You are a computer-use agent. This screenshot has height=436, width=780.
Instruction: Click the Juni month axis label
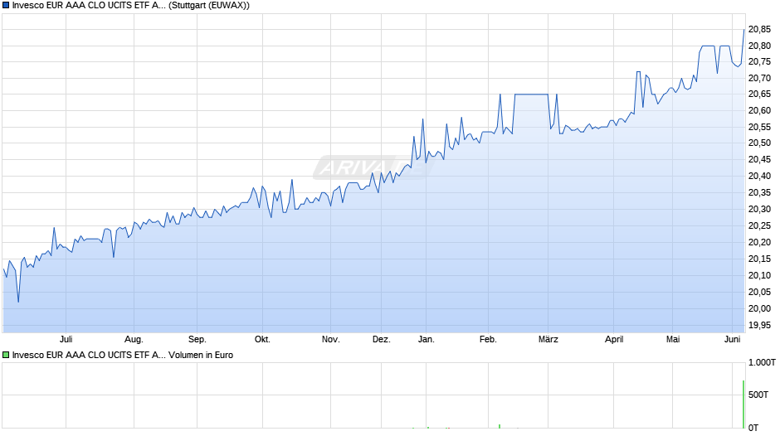pos(732,340)
